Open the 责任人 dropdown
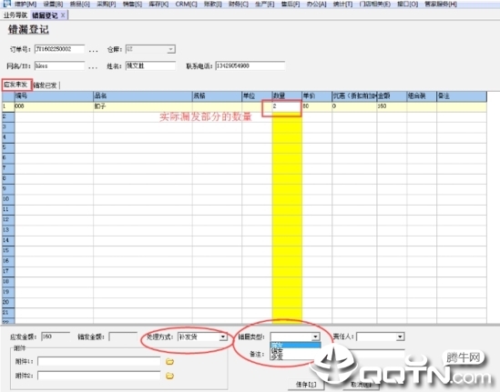The image size is (500, 392). [400, 337]
